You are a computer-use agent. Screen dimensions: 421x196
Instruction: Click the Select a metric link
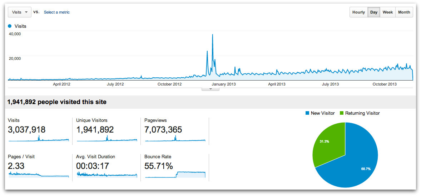point(56,12)
